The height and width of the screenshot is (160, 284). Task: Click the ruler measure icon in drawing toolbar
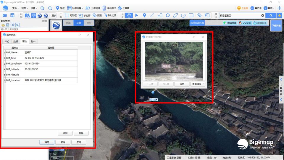[x=199, y=15]
